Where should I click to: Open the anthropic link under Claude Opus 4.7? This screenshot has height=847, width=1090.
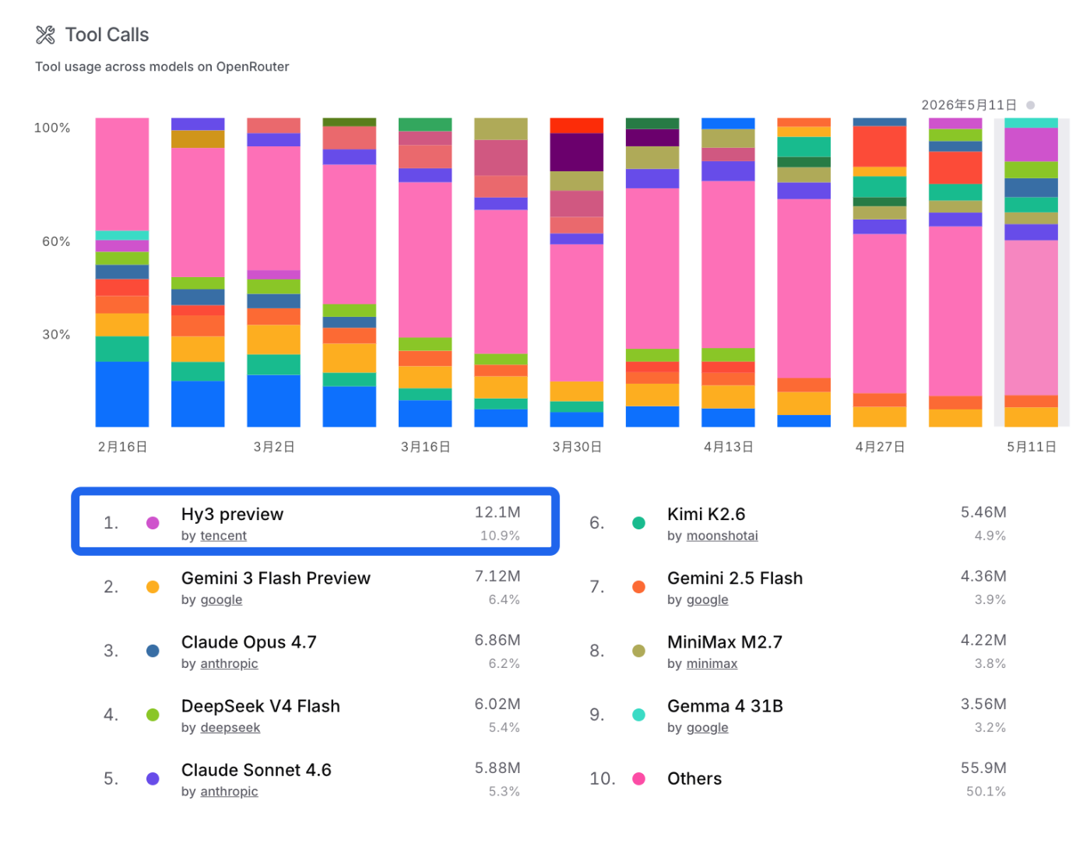(x=229, y=663)
